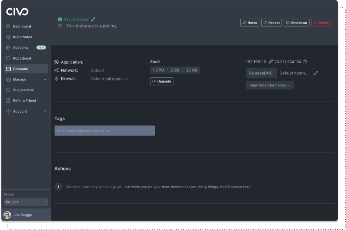Viewport: 346px width, 230px height.
Task: Edit the instance name with the pencil icon
Action: [x=93, y=19]
